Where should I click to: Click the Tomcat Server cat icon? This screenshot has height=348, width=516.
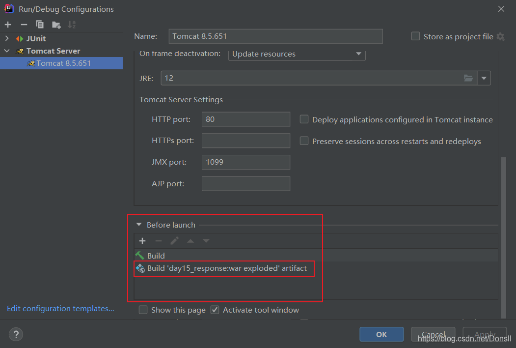(20, 51)
